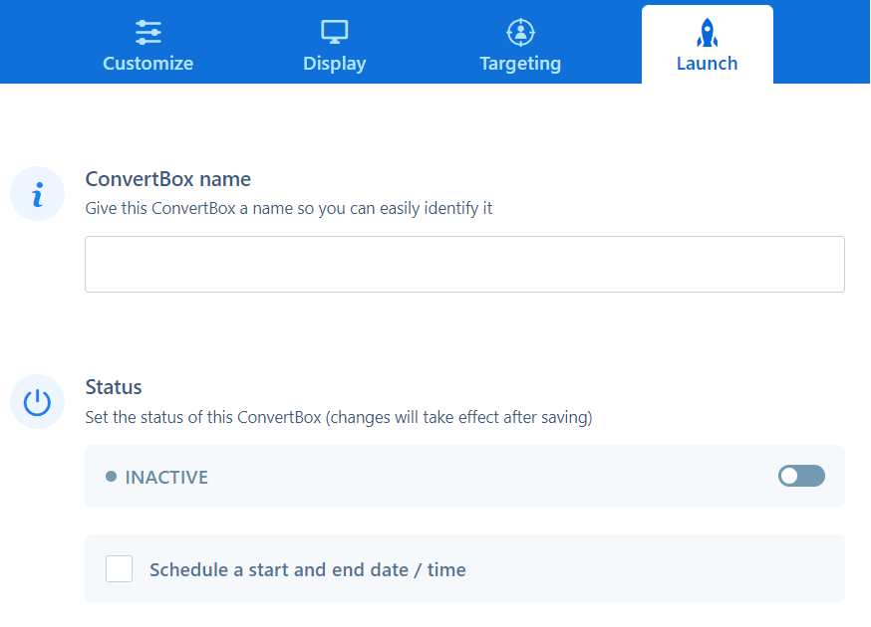871x627 pixels.
Task: Click the Display monitor icon
Action: (334, 32)
